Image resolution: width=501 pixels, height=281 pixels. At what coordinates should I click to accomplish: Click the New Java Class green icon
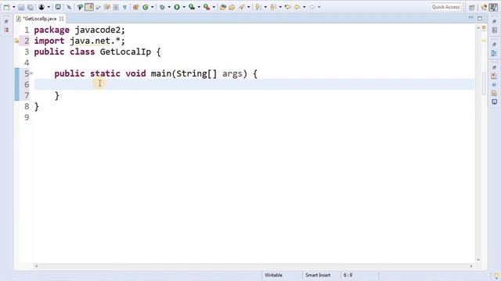(x=146, y=7)
